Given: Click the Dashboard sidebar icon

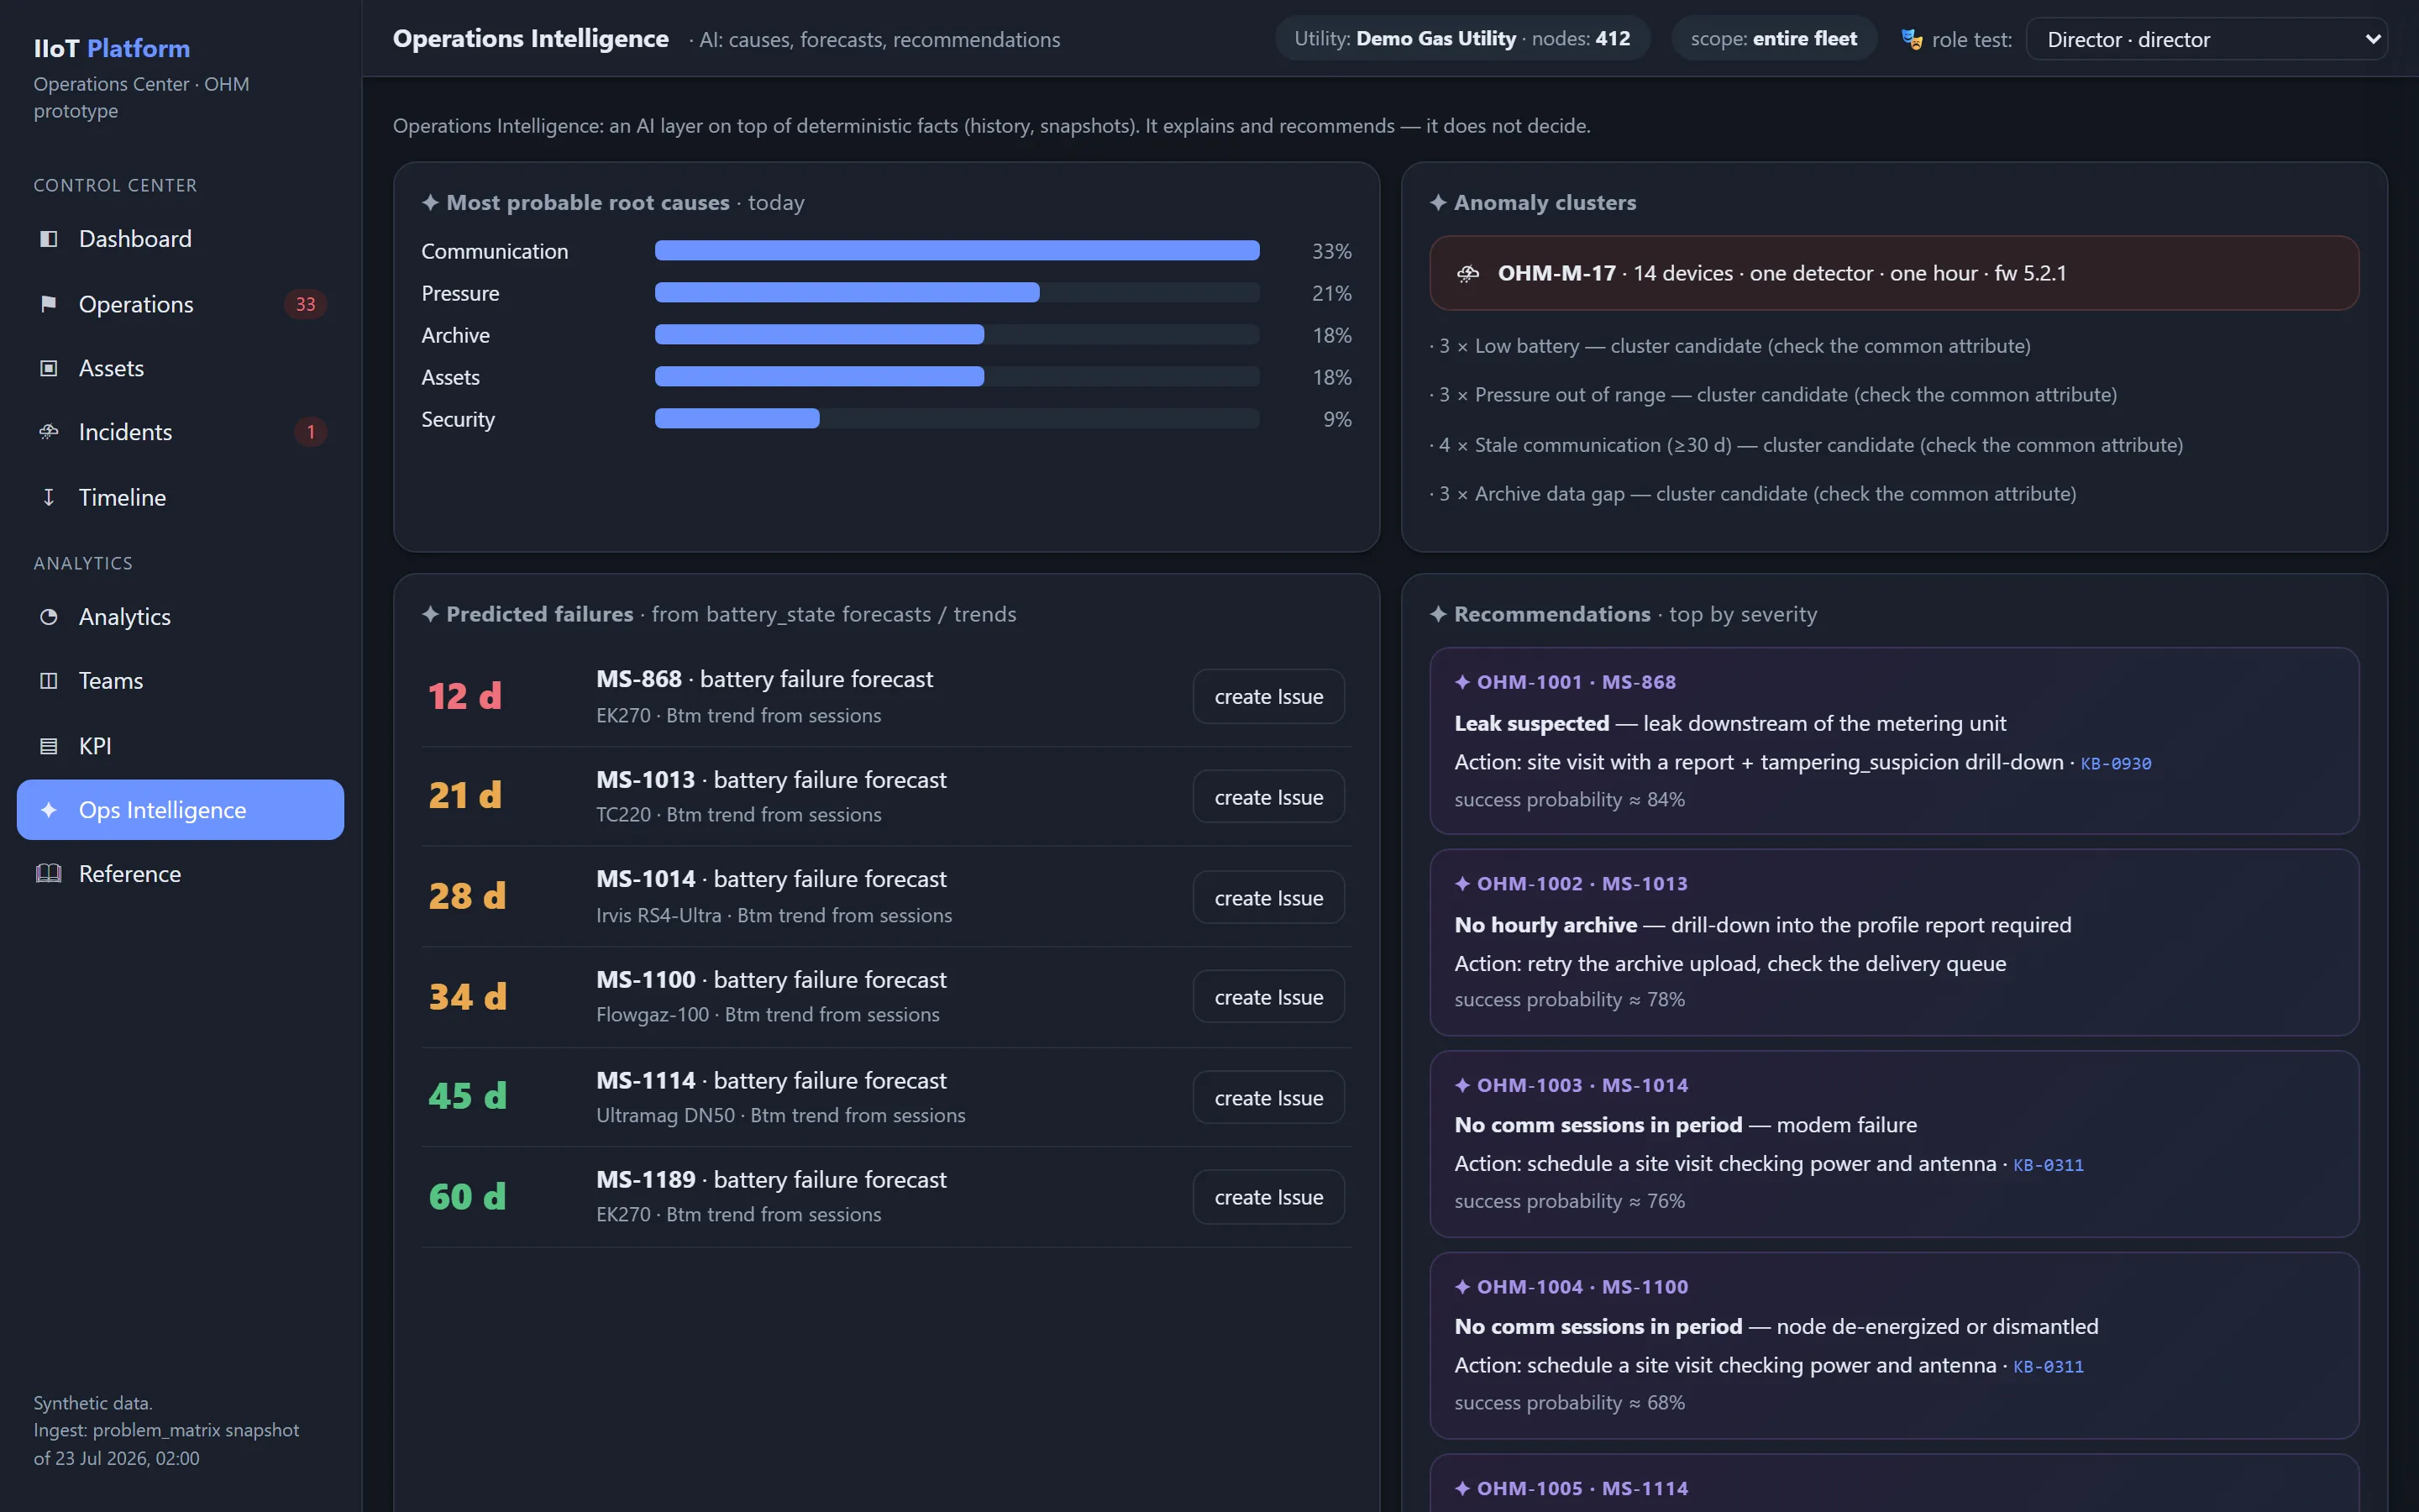Looking at the screenshot, I should [48, 239].
